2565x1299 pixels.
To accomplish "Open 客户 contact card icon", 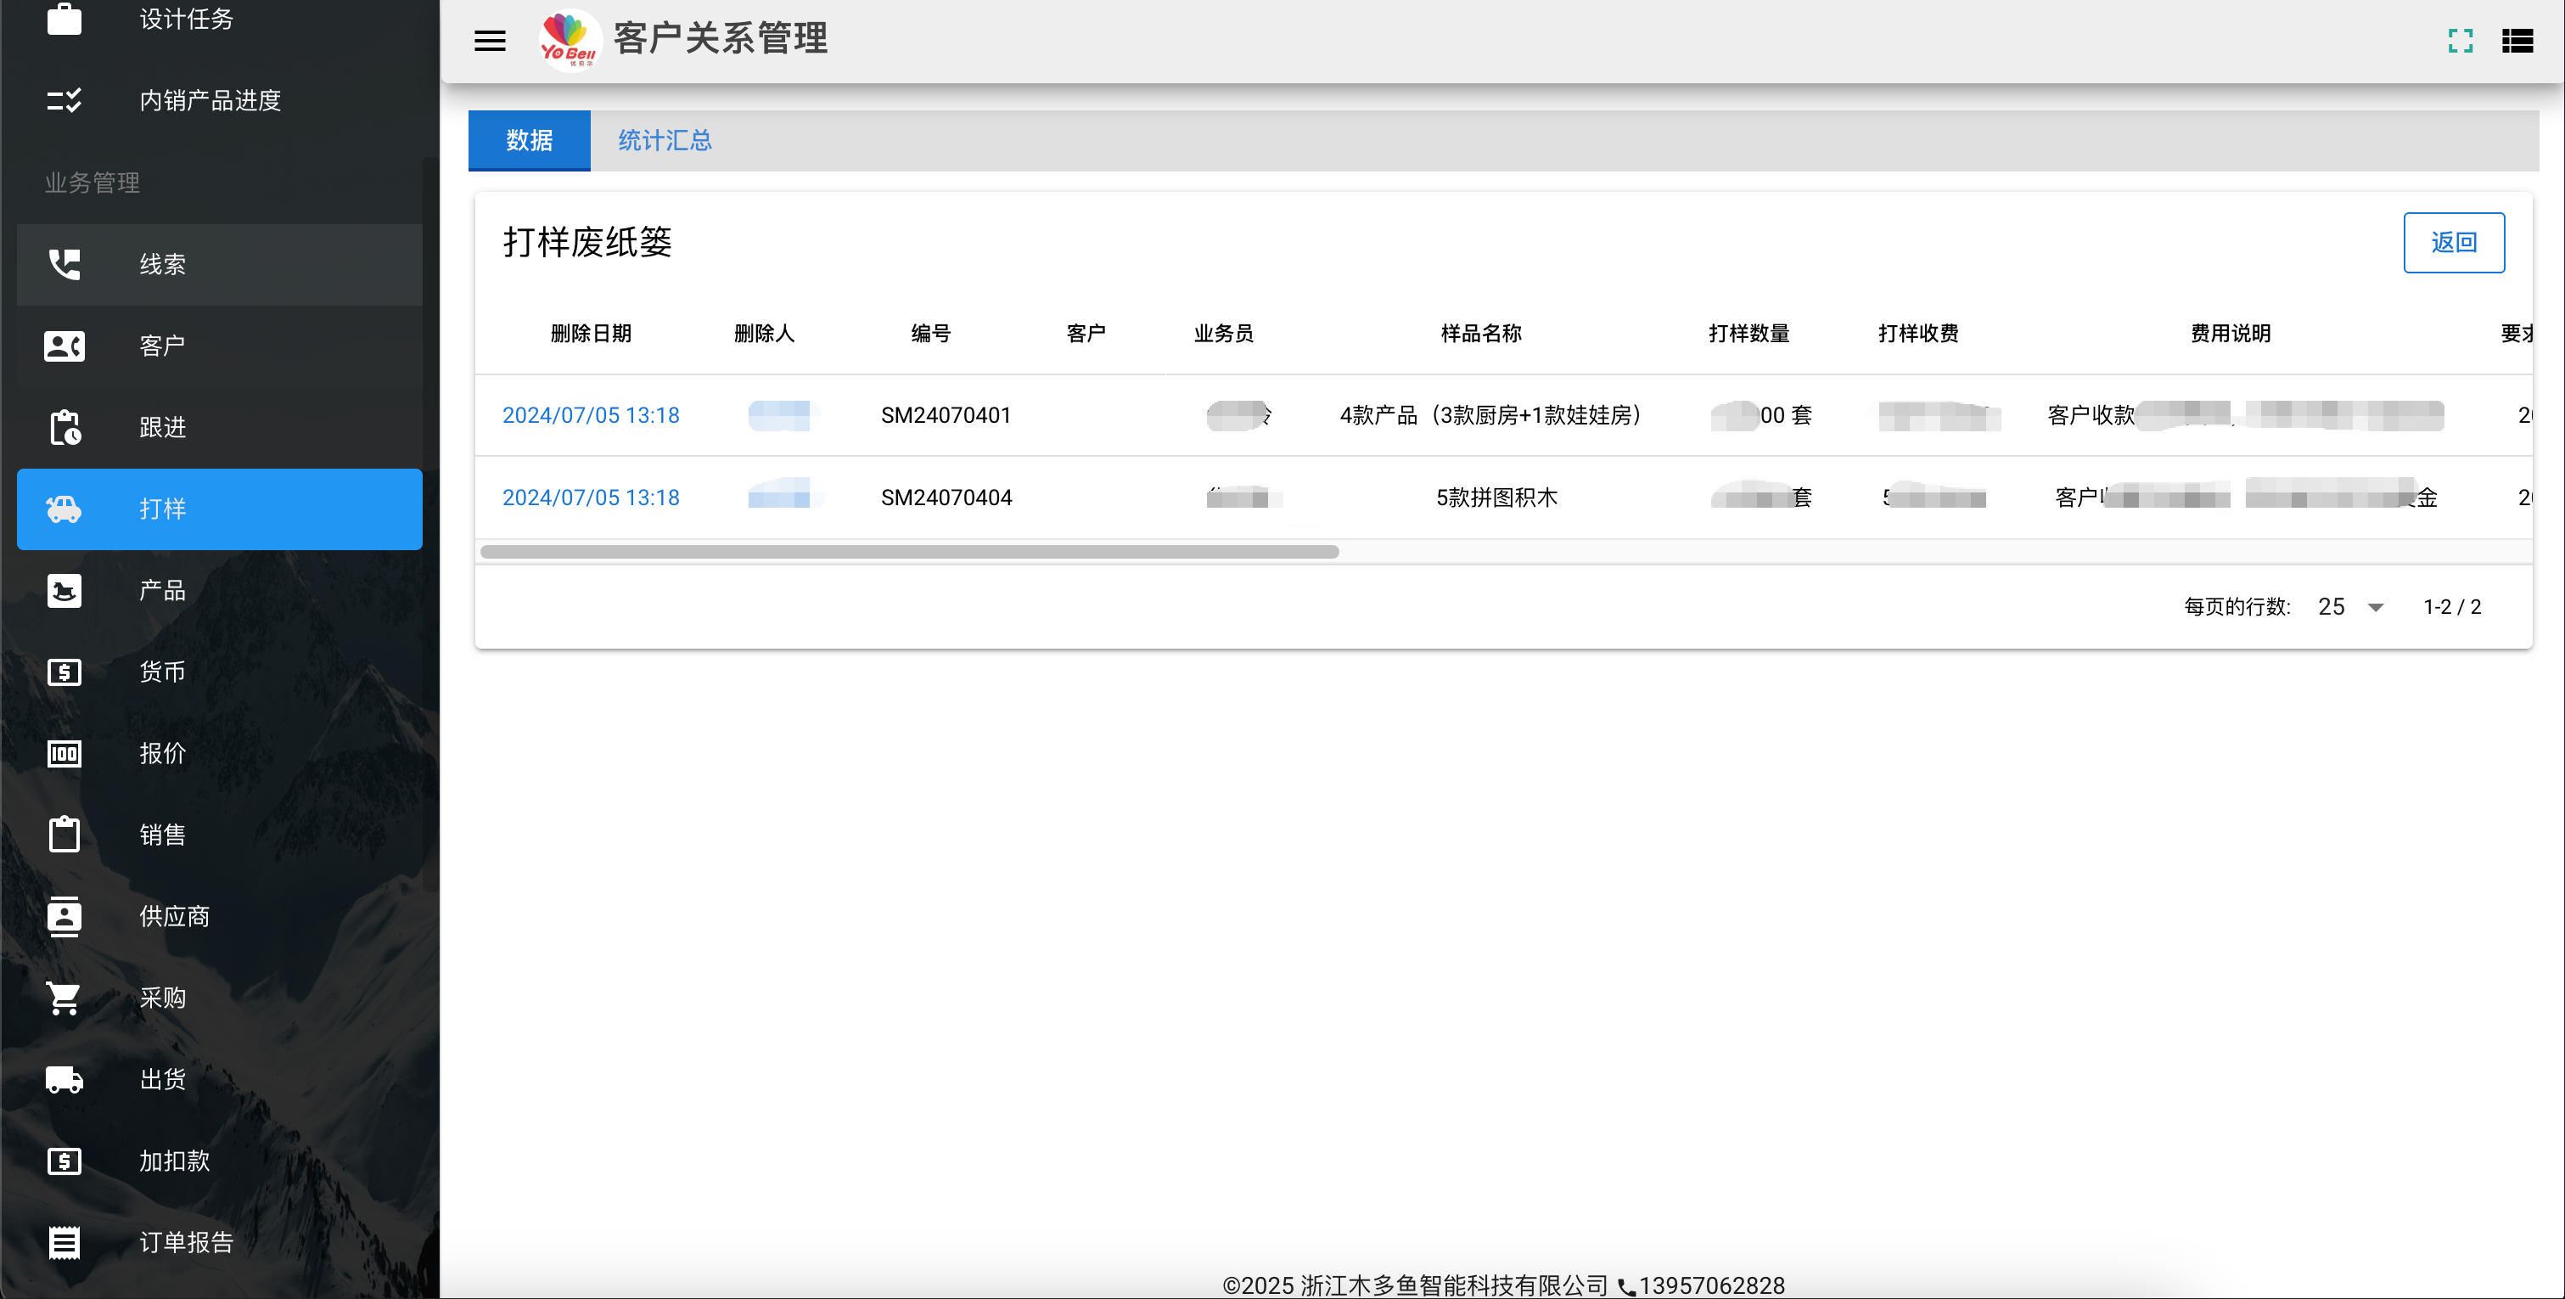I will click(x=65, y=346).
